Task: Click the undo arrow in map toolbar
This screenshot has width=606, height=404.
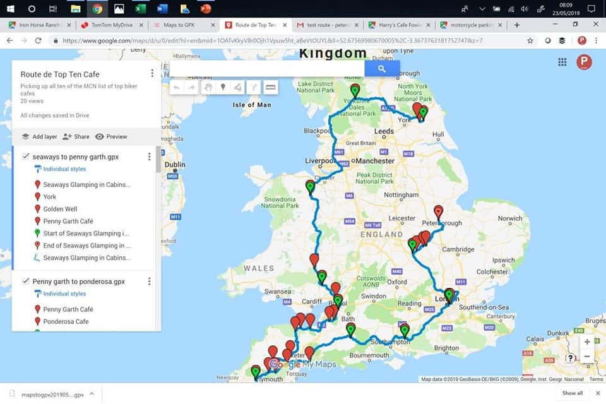Action: [177, 87]
